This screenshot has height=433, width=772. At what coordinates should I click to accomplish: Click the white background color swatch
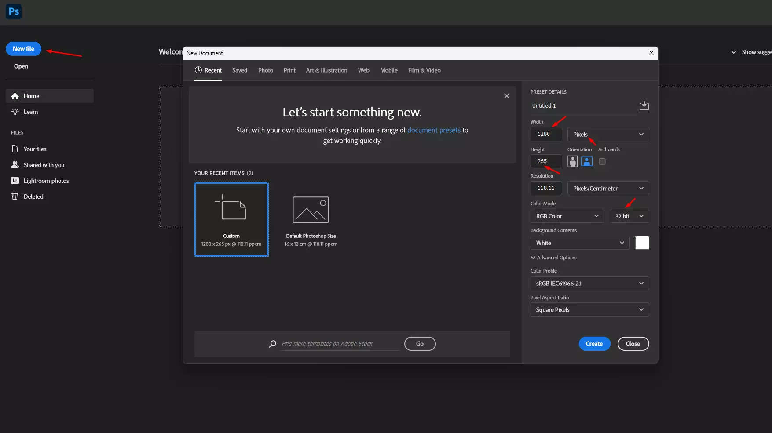642,243
